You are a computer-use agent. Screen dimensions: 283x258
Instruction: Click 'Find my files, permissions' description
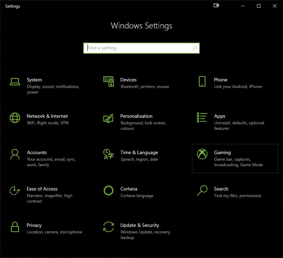(238, 196)
